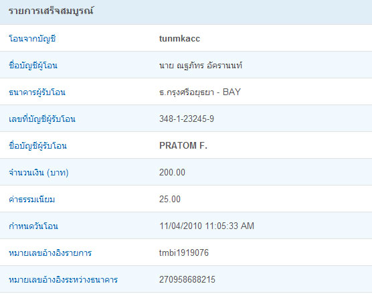Image resolution: width=372 pixels, height=294 pixels.
Task: Select the bank name ธ.กรุงศรีอยุธยา - BAY
Action: [200, 92]
